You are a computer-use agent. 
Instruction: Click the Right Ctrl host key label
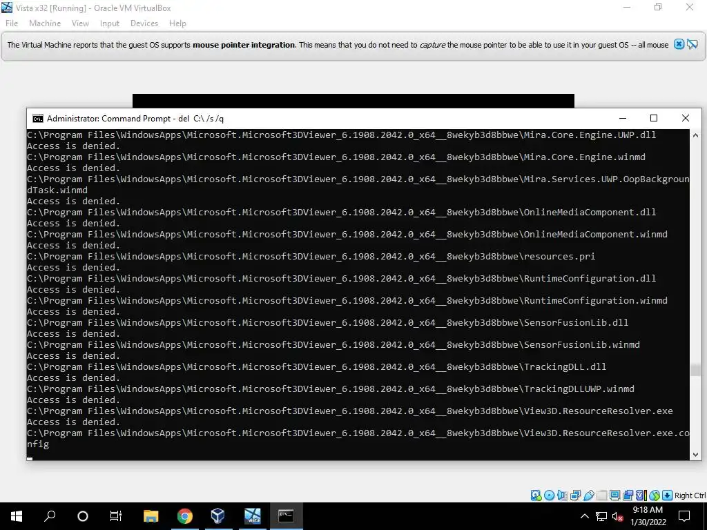click(x=690, y=495)
